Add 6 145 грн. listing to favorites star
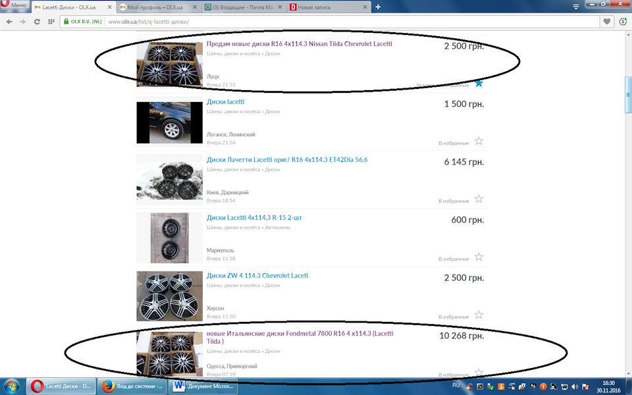632x395 pixels. tap(479, 199)
